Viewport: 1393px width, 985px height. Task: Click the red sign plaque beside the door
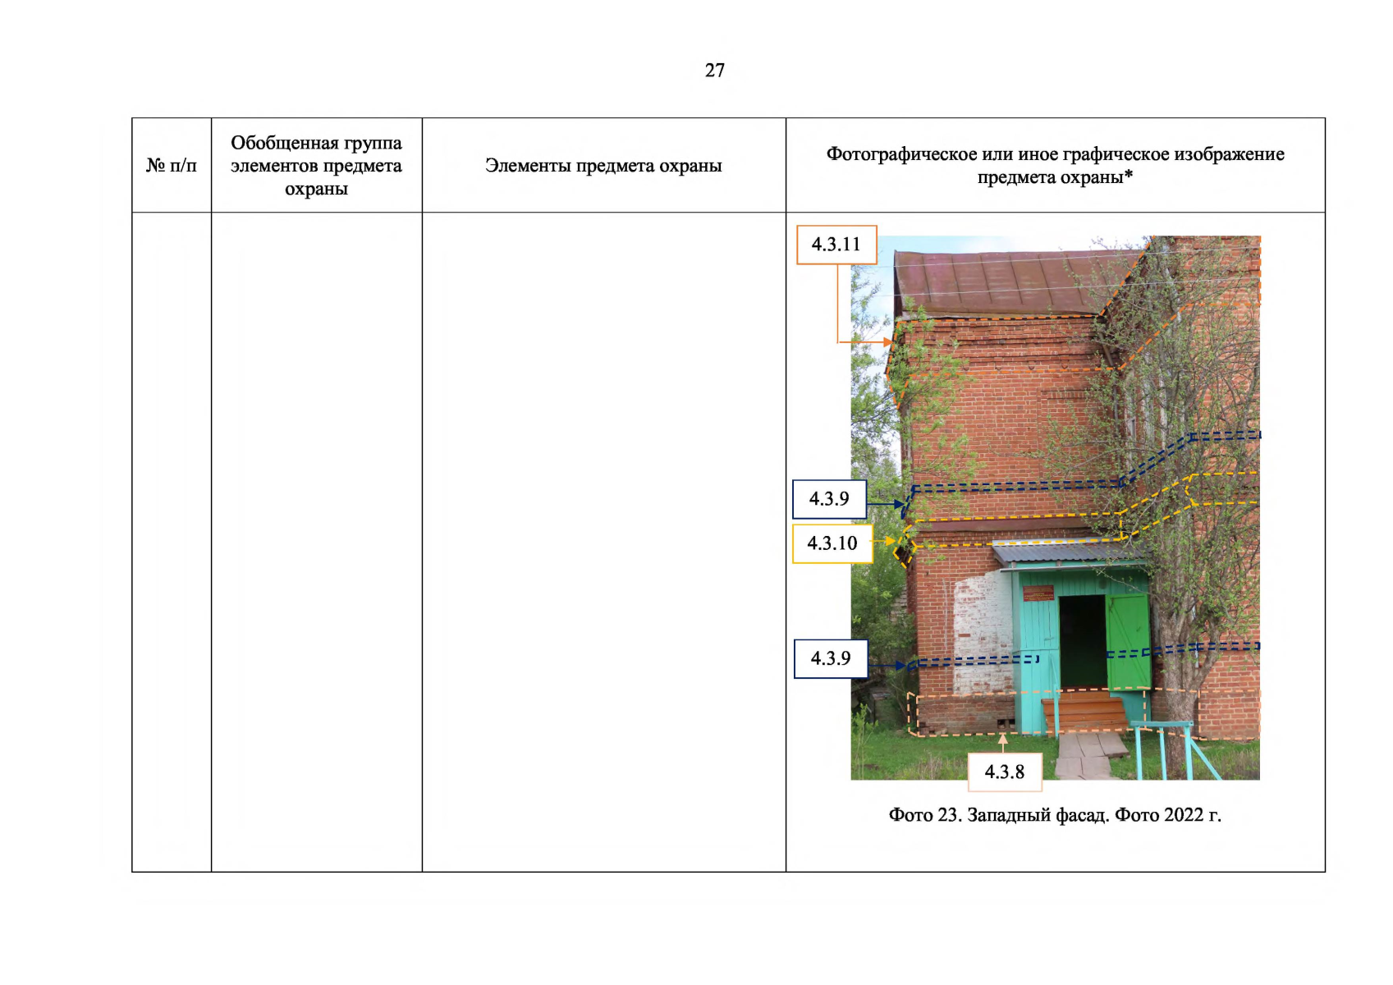pos(1038,593)
